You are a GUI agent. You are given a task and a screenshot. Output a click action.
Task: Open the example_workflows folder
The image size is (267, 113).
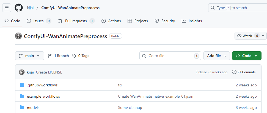pyautogui.click(x=43, y=96)
